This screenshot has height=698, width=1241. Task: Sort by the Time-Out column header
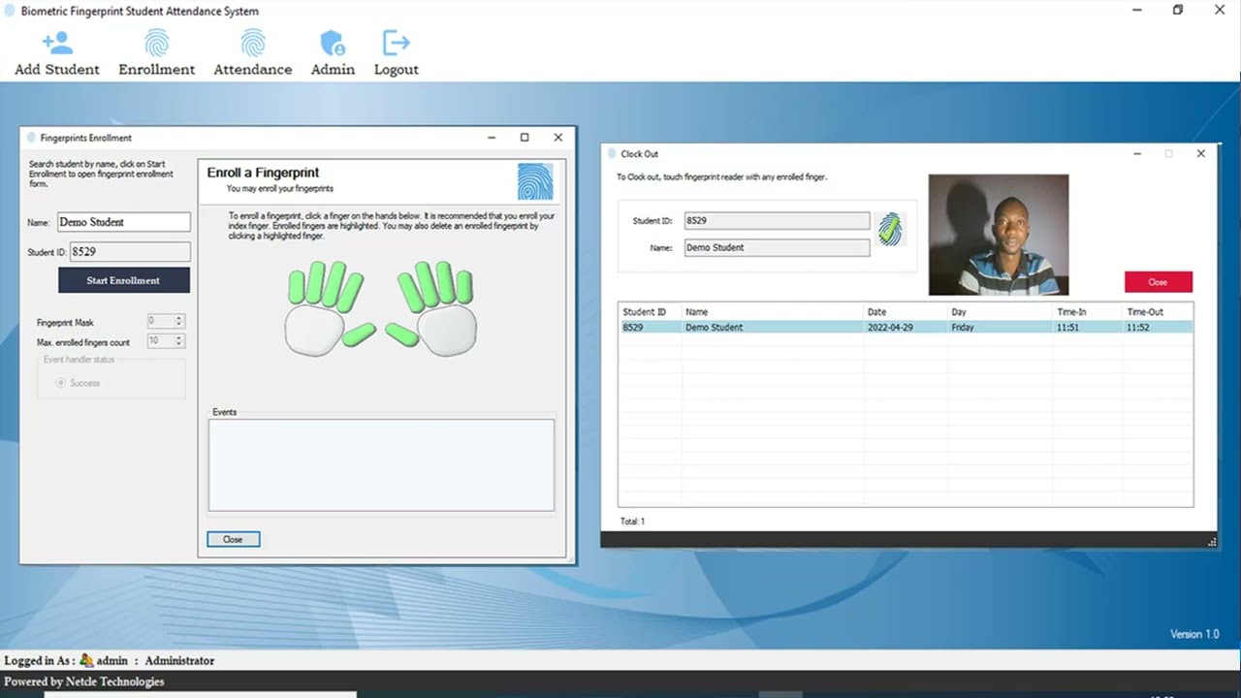tap(1159, 312)
